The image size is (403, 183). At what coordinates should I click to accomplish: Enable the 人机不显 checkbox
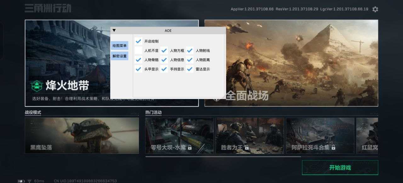[x=138, y=50]
